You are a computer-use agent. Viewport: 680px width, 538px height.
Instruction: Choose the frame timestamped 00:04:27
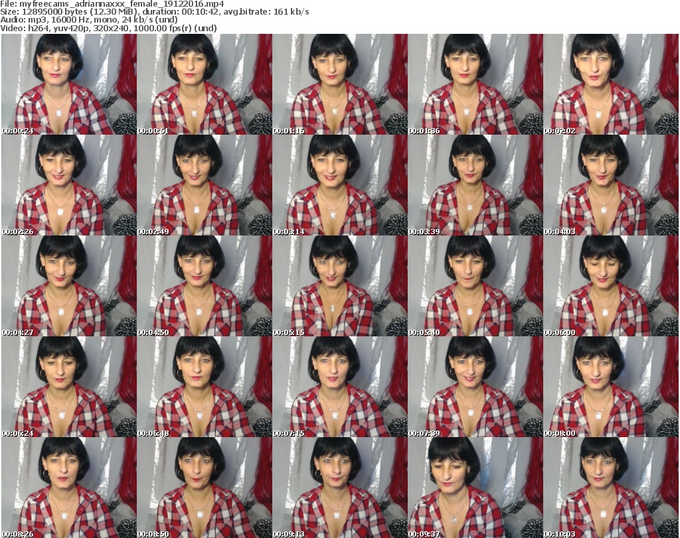pyautogui.click(x=68, y=286)
